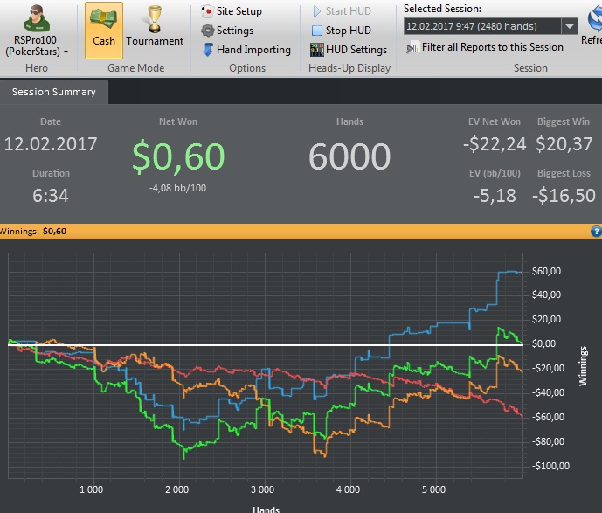Click the Heads-Up Display group label
Screen dimensions: 602x513
(x=349, y=68)
